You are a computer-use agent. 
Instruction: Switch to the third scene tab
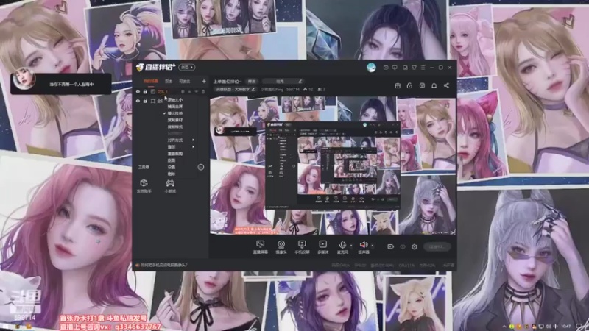(185, 81)
